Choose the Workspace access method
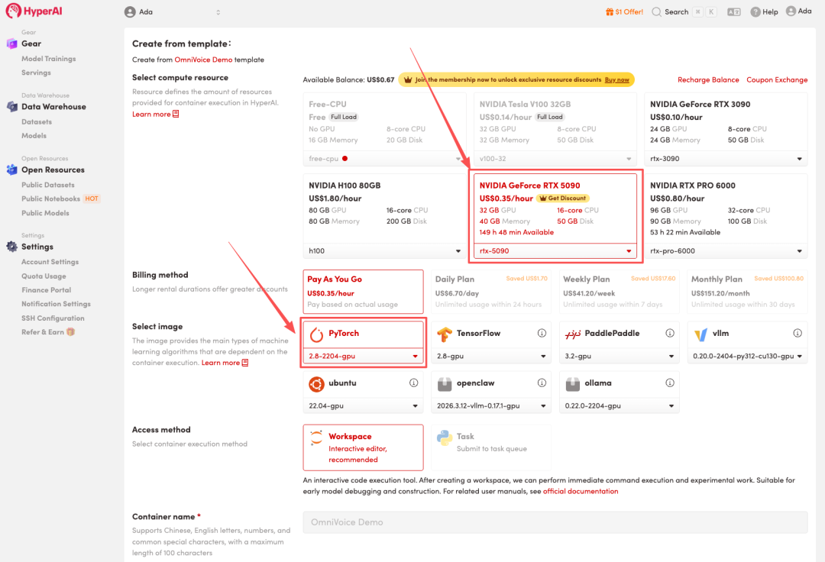This screenshot has width=825, height=562. 363,447
